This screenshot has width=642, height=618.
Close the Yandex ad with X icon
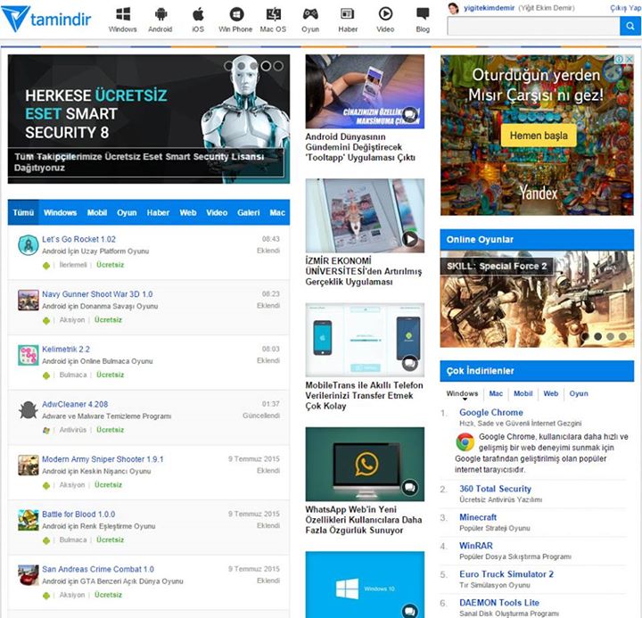630,59
